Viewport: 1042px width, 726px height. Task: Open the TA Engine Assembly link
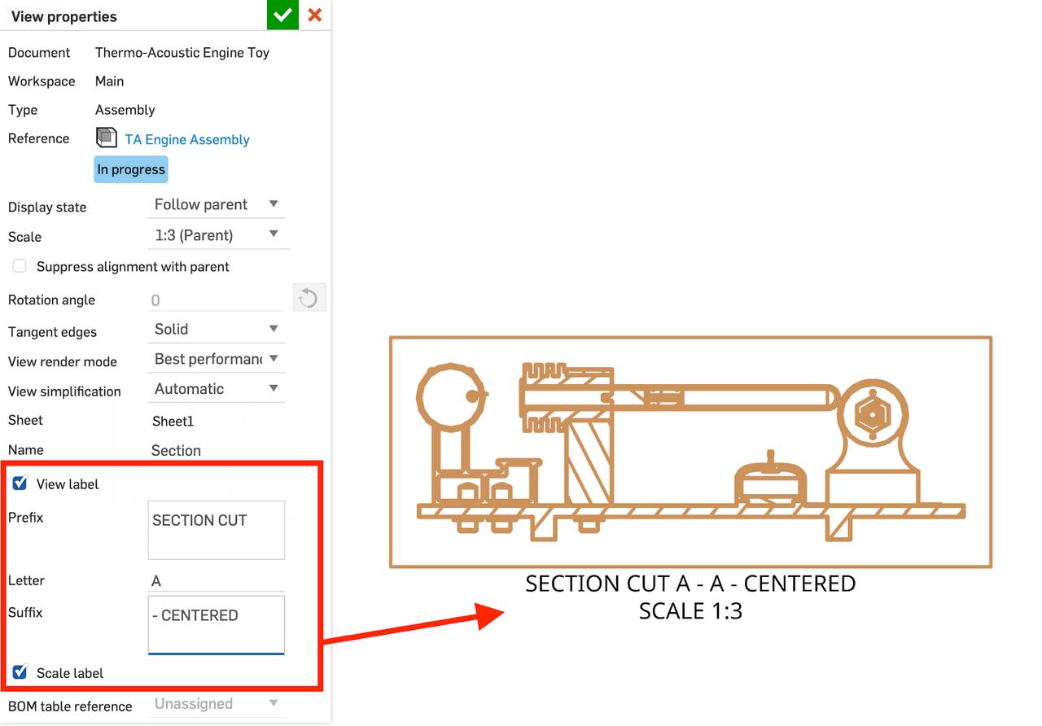tap(186, 139)
